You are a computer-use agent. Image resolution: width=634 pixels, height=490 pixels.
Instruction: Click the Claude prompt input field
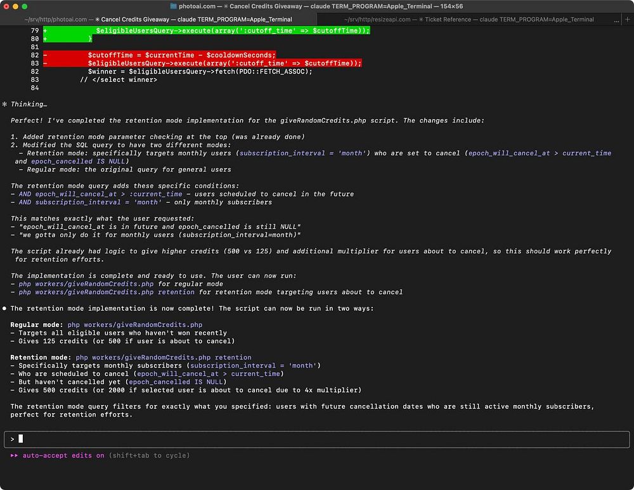point(316,439)
